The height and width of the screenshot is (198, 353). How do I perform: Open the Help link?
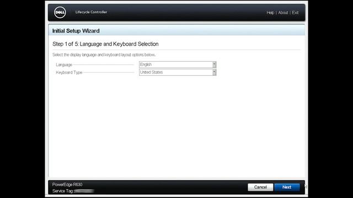point(270,13)
